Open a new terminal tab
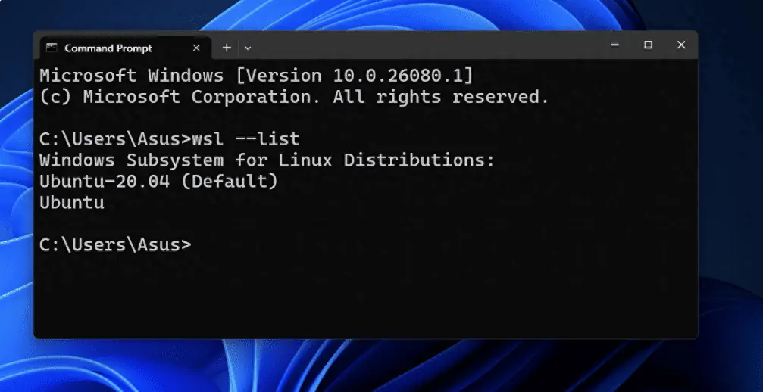Viewport: 763px width, 392px height. (x=227, y=48)
